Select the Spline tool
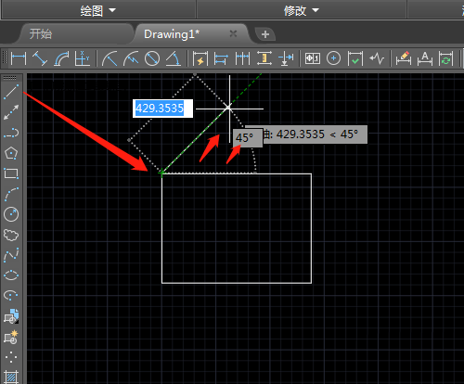This screenshot has height=384, width=464. pos(11,255)
